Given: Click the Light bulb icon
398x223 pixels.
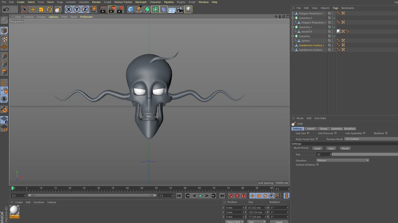Looking at the screenshot, I should [x=188, y=10].
